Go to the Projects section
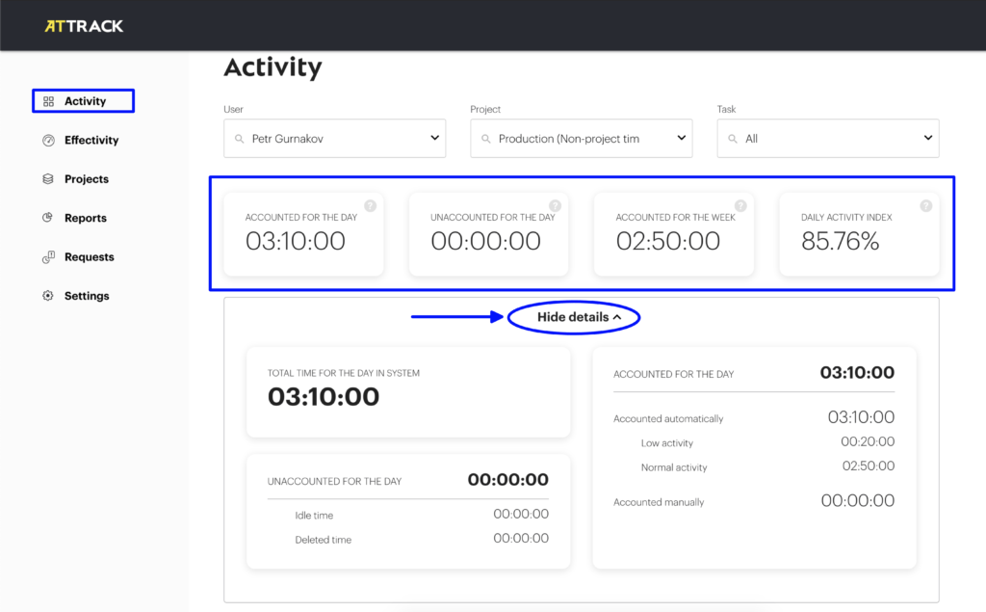The image size is (986, 612). 86,179
